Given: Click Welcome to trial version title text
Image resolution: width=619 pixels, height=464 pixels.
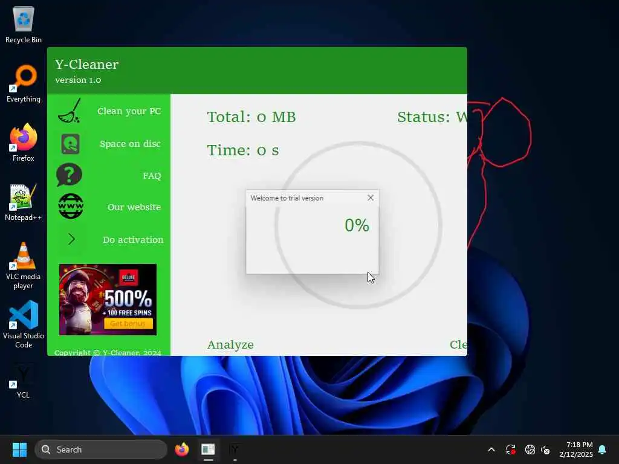Looking at the screenshot, I should click(287, 198).
